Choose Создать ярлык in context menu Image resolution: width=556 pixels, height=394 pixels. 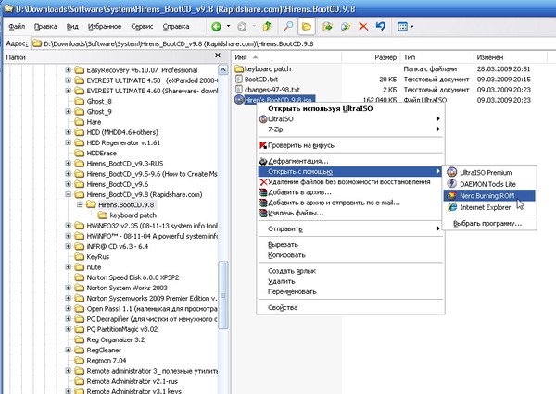tap(350, 271)
